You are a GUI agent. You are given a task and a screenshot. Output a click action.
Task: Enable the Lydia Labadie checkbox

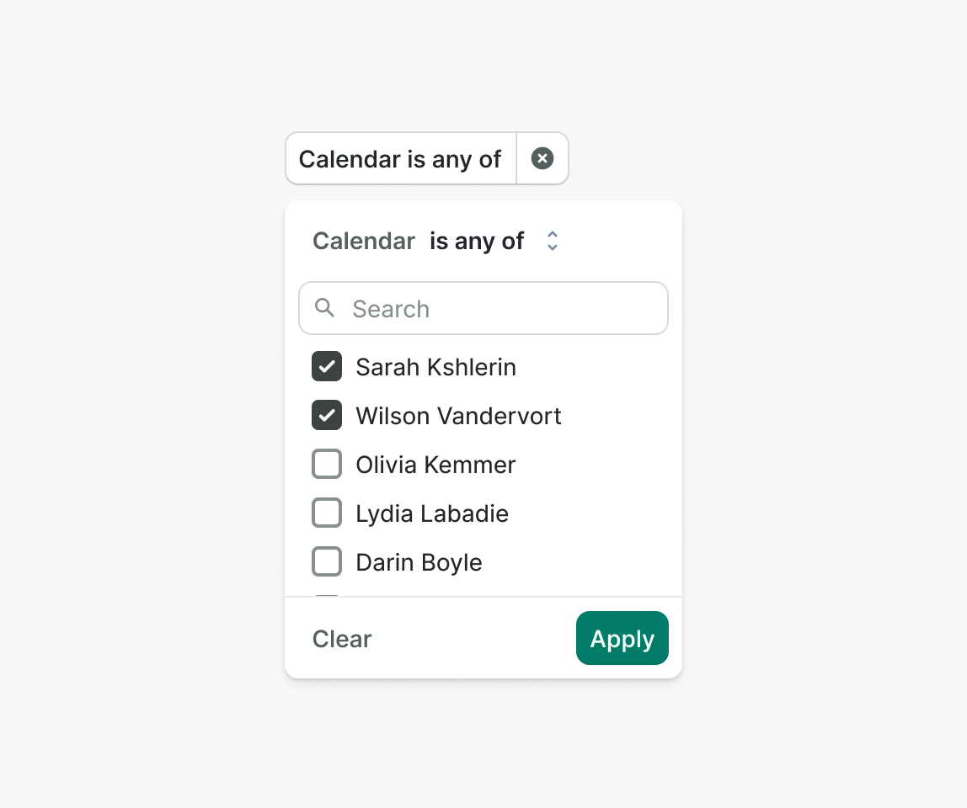tap(327, 513)
